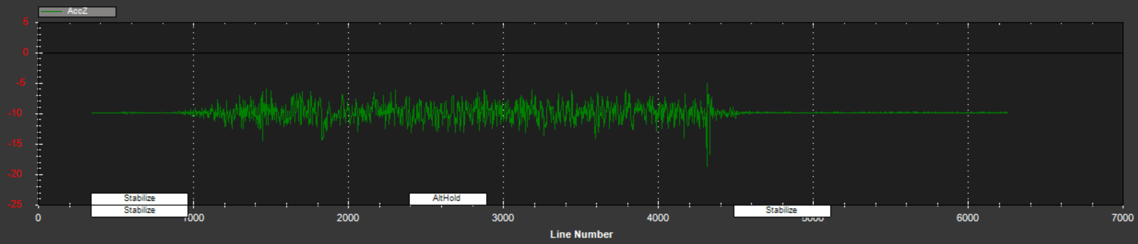The image size is (1138, 244).
Task: Click the 6000 x-axis label
Action: pos(968,218)
